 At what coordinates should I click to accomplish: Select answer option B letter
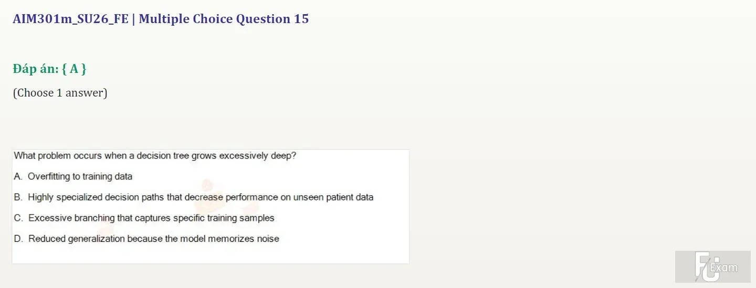18,198
